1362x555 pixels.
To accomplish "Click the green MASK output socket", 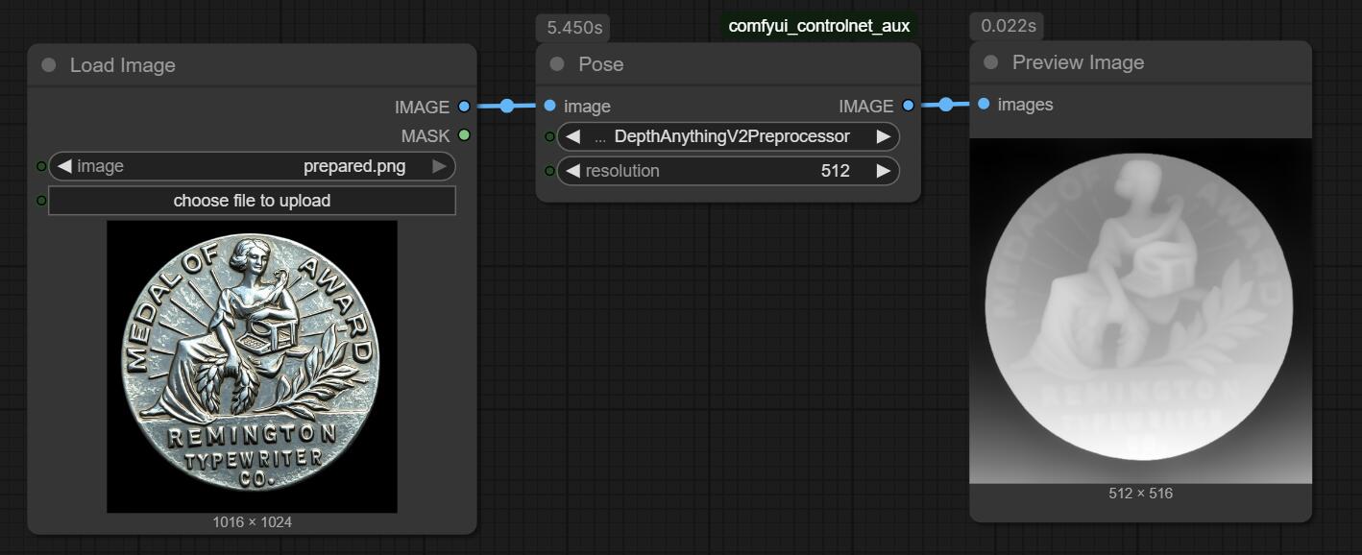I will [464, 135].
